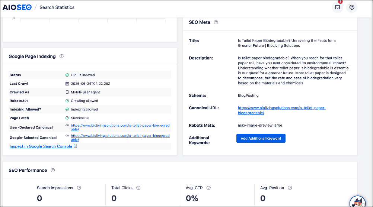Click help icon next to Avg. Position
Image resolution: width=373 pixels, height=207 pixels.
290,188
